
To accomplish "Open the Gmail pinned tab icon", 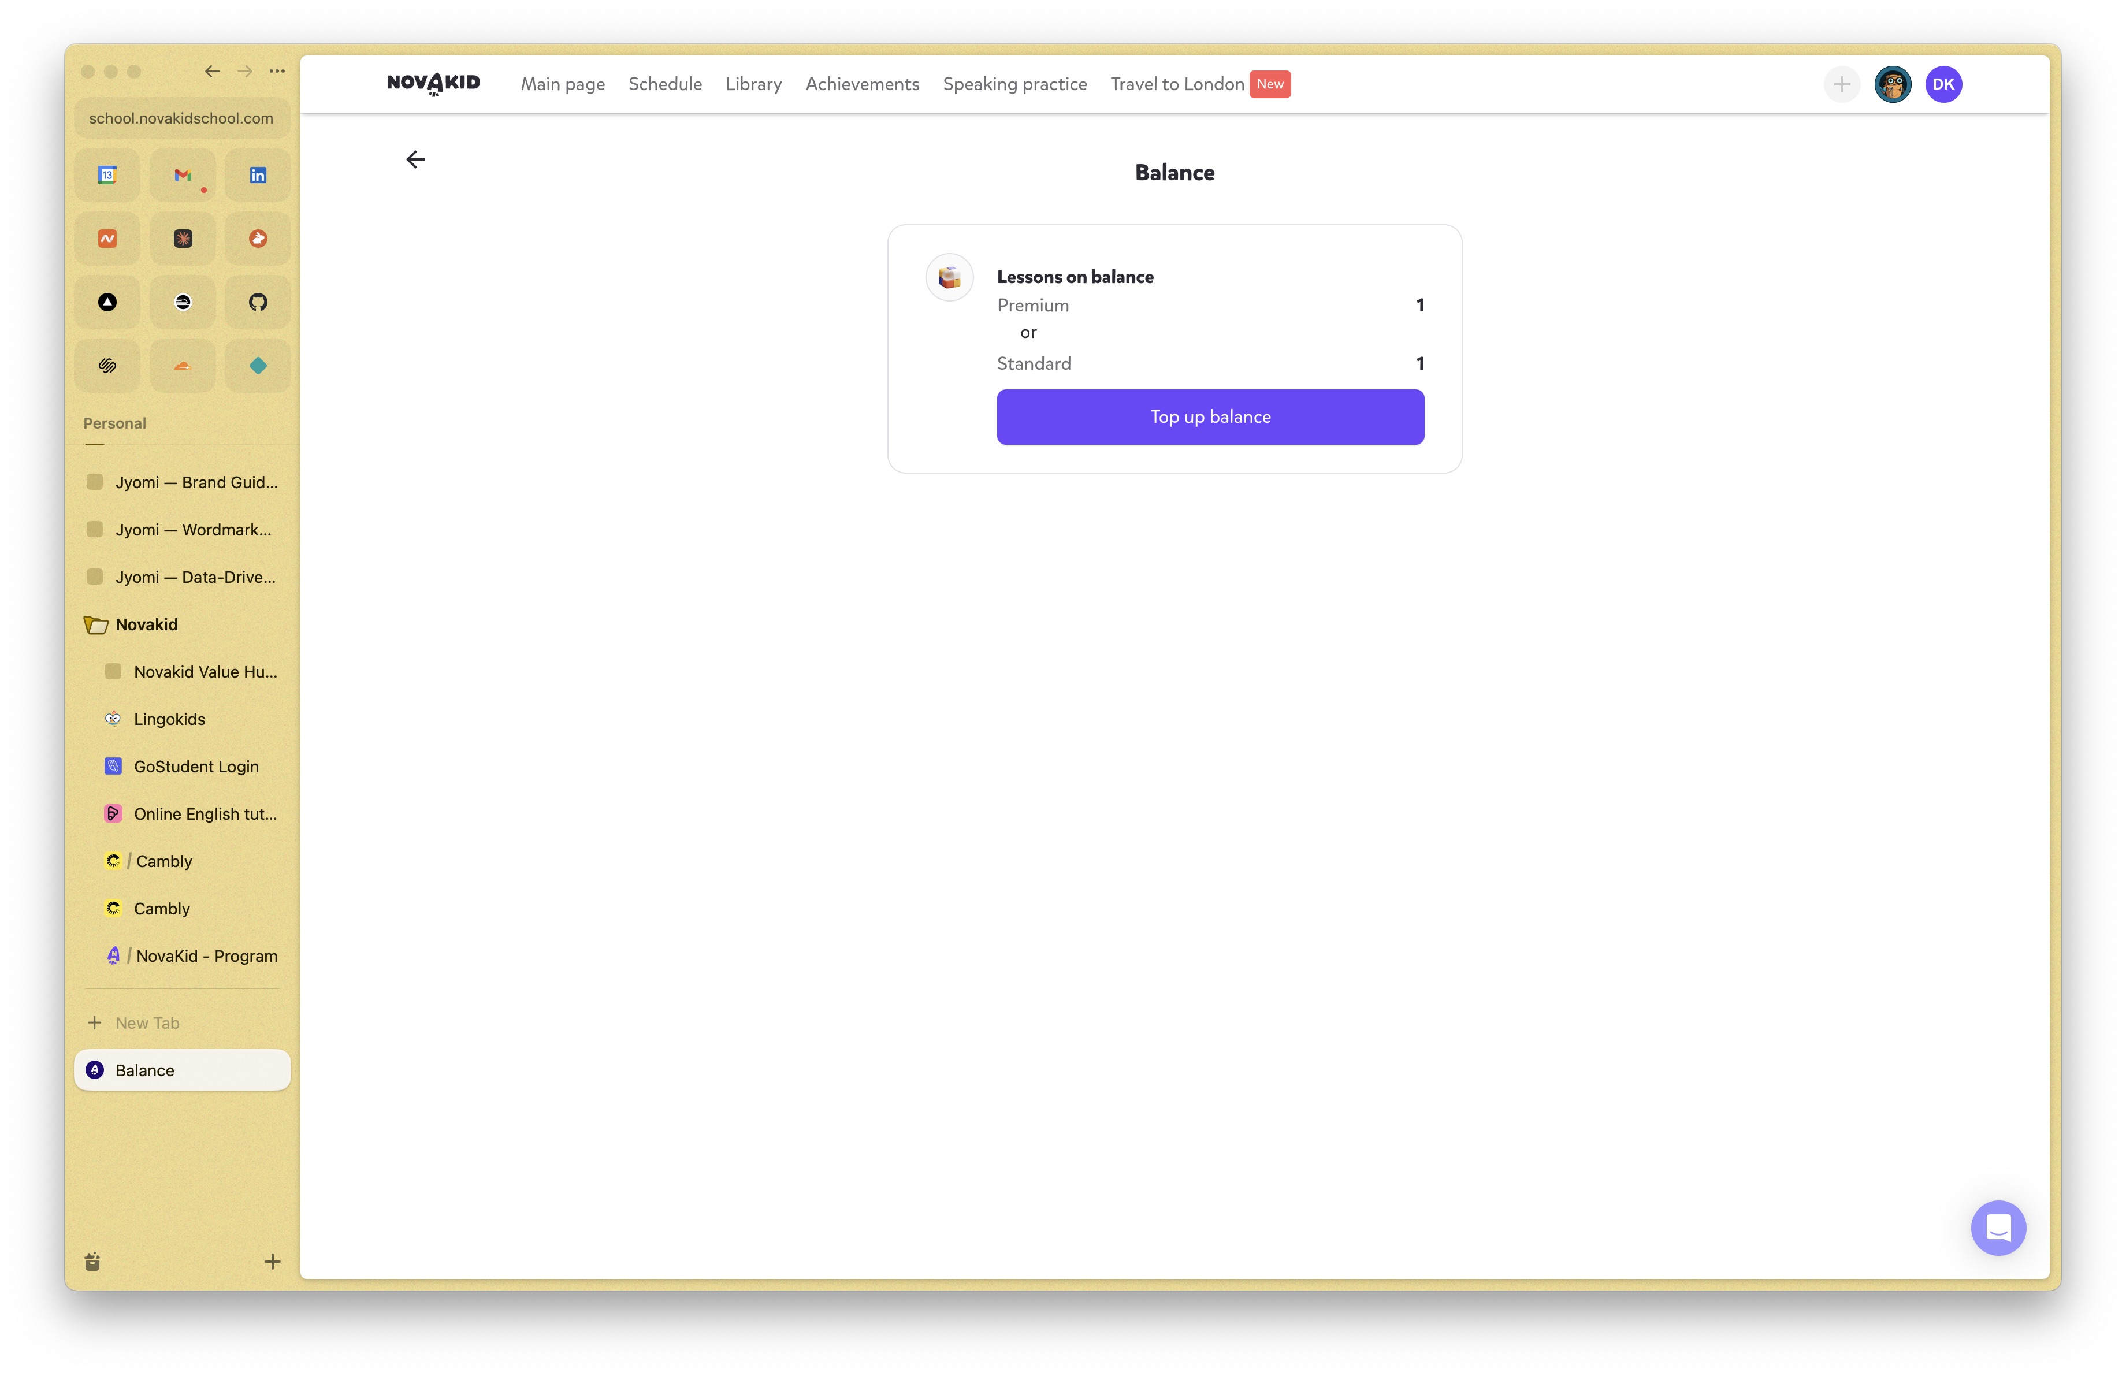I will pyautogui.click(x=182, y=175).
